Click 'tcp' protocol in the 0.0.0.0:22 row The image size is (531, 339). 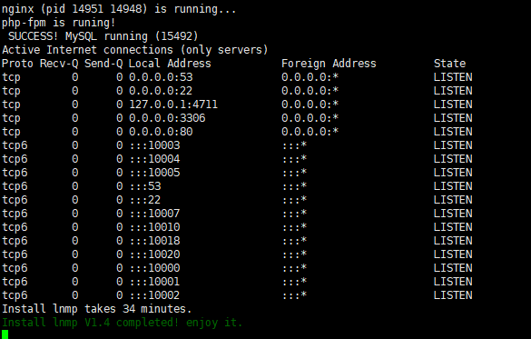pos(11,91)
